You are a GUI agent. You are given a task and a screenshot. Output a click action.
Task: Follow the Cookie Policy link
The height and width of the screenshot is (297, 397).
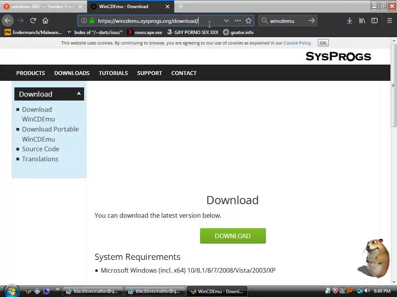pos(297,43)
